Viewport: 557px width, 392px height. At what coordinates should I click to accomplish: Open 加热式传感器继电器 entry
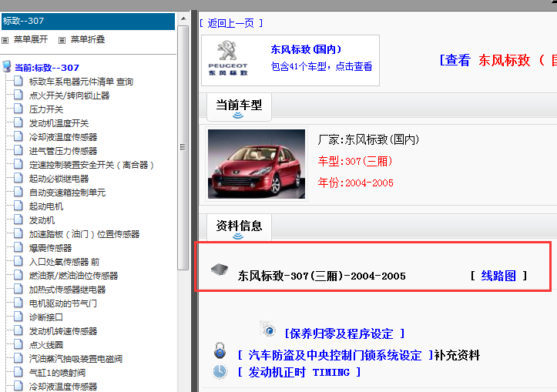click(68, 290)
